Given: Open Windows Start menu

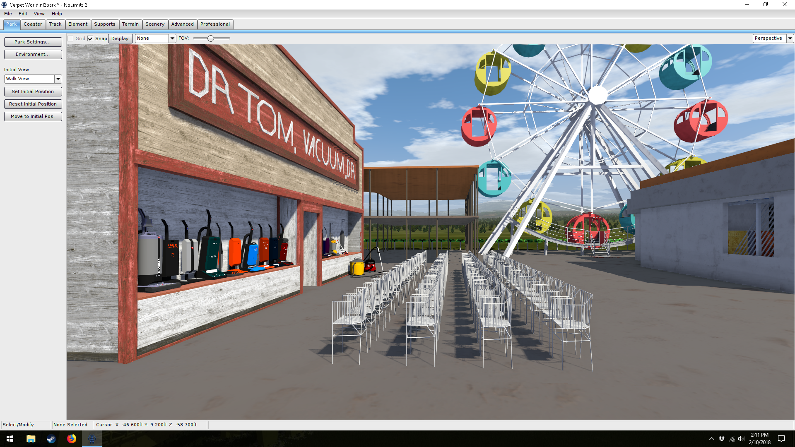Looking at the screenshot, I should [x=10, y=439].
